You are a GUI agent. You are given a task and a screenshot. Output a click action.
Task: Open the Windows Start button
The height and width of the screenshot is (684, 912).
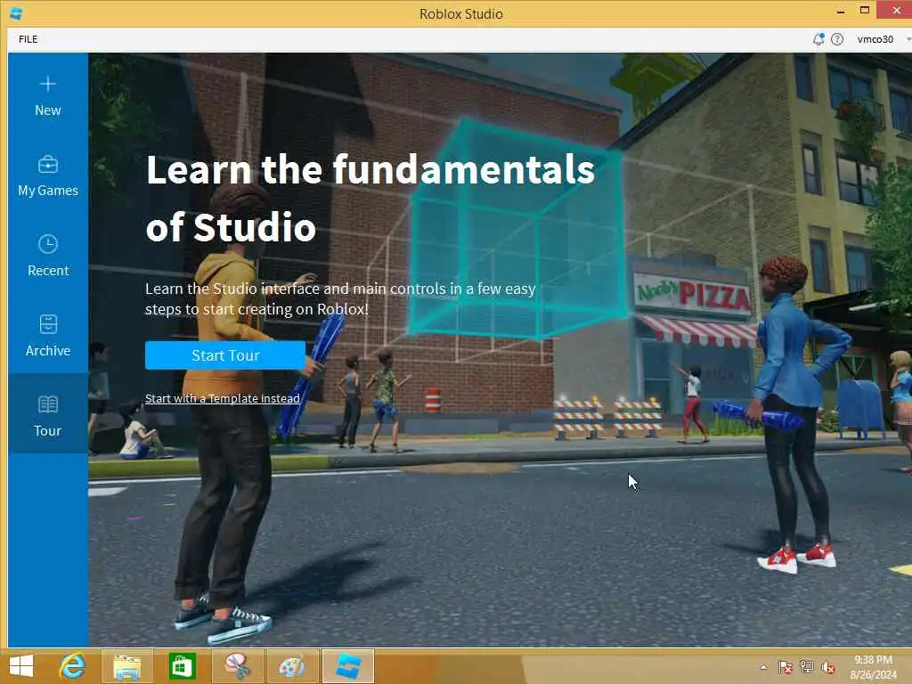[x=21, y=666]
